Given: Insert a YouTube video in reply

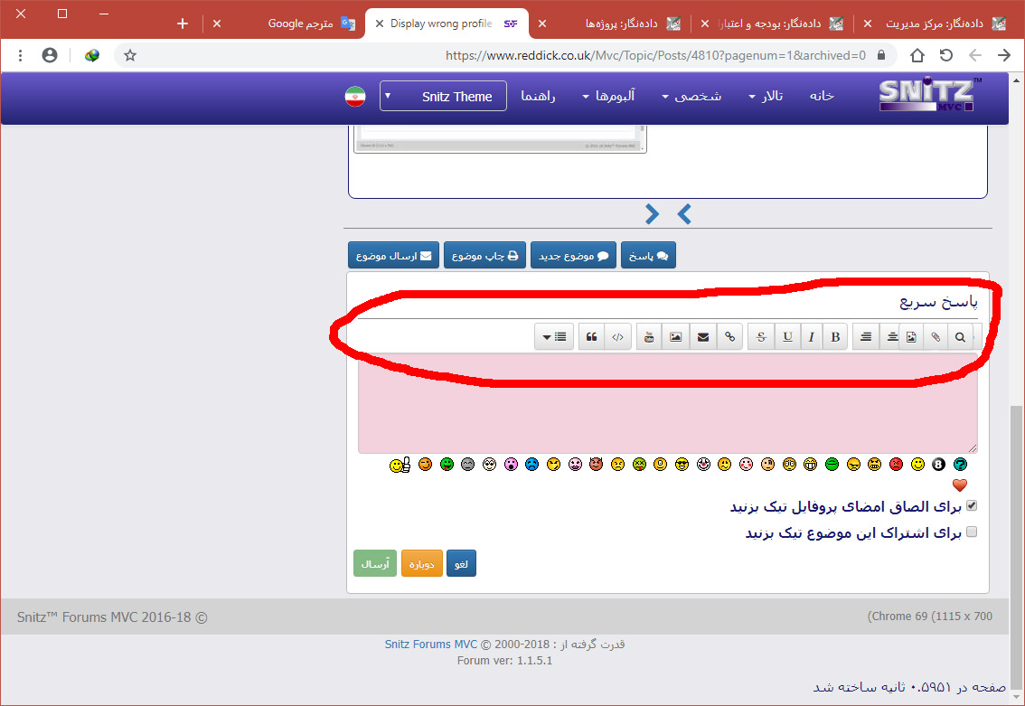Looking at the screenshot, I should point(649,337).
